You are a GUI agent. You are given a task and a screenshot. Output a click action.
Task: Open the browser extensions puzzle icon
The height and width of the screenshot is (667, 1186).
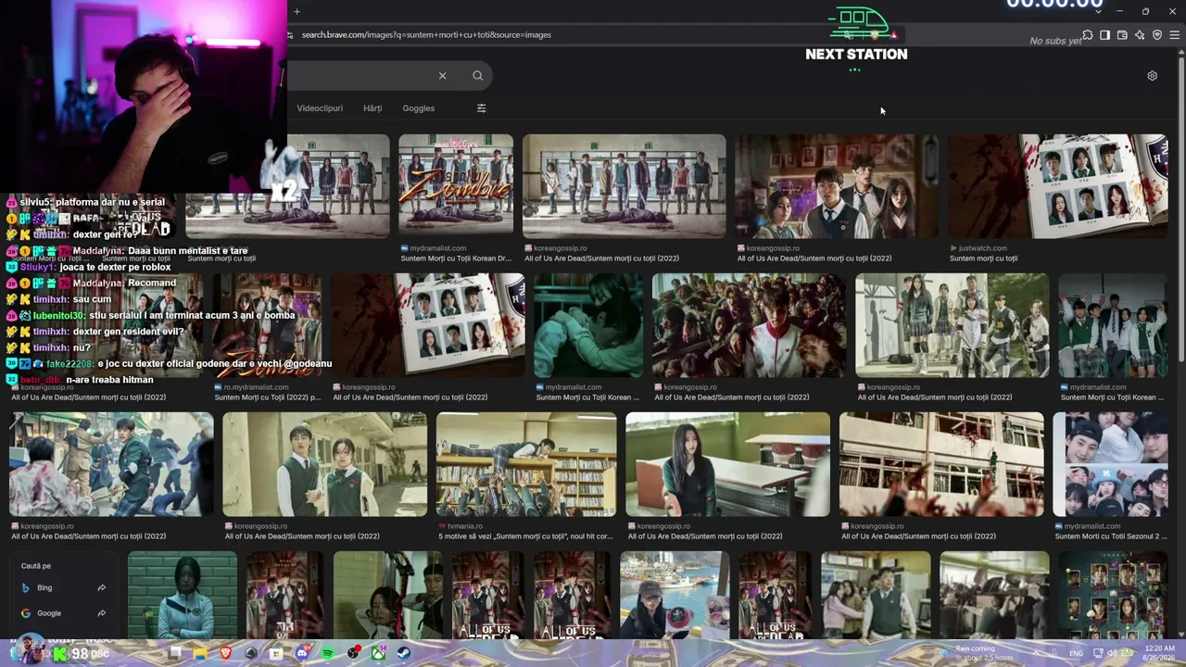point(1088,35)
